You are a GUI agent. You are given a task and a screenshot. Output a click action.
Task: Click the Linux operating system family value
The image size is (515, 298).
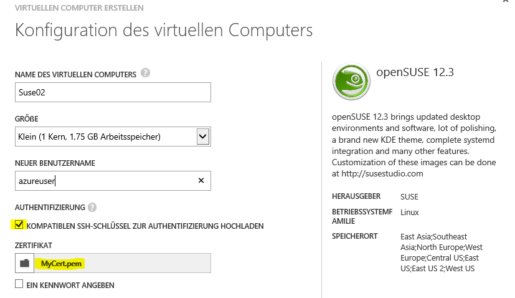[x=410, y=212]
